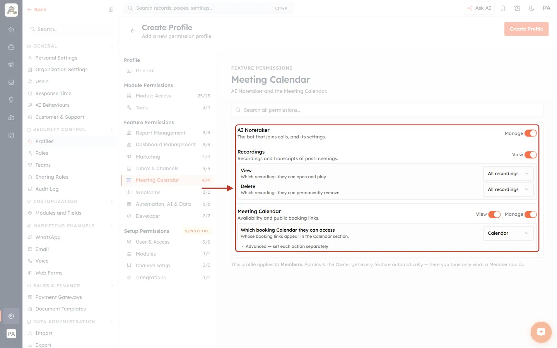Collapse the SECURITY CONTROL section
The image size is (557, 348).
coord(111,130)
